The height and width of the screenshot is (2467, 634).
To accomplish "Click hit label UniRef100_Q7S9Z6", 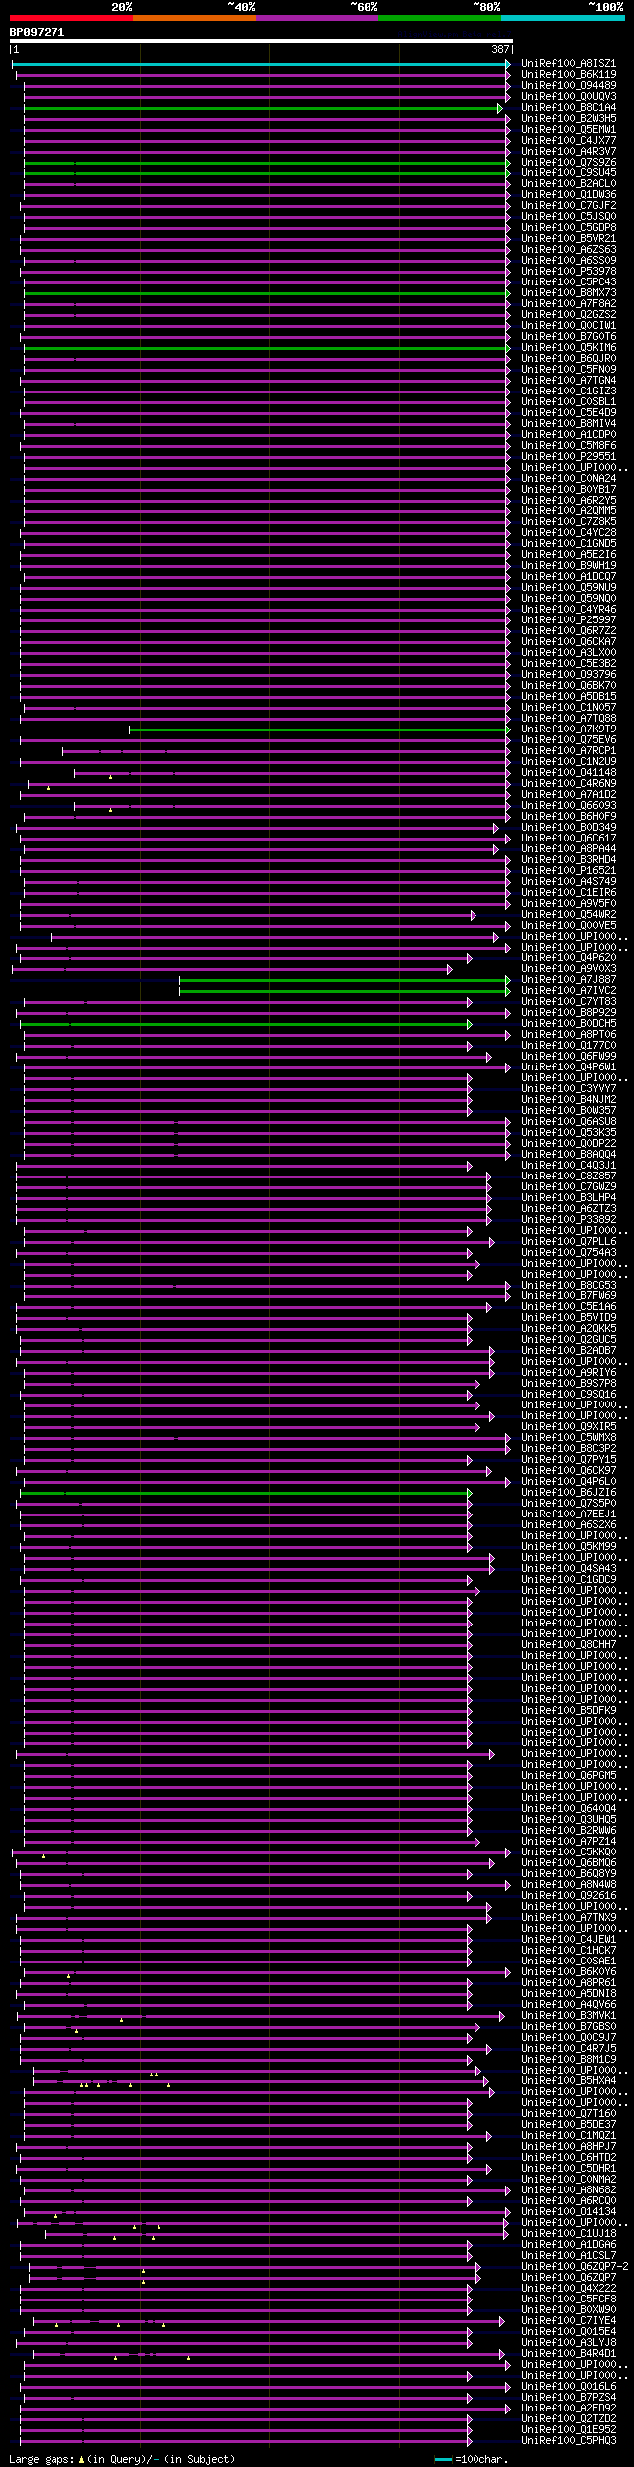I will point(569,163).
